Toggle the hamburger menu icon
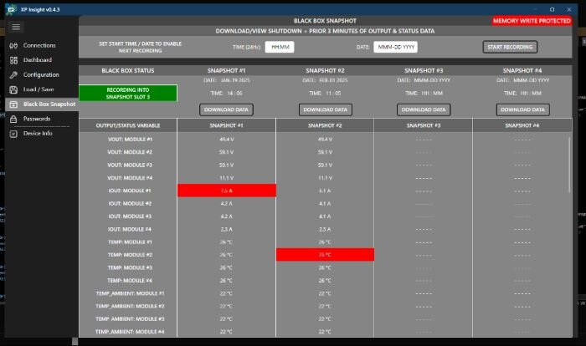This screenshot has height=346, width=586. [x=15, y=27]
